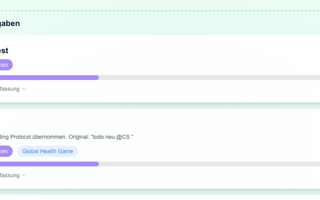Screen dimensions: 320x200
Task: Click the filled purple part of the first progress bar
Action: tap(48, 78)
